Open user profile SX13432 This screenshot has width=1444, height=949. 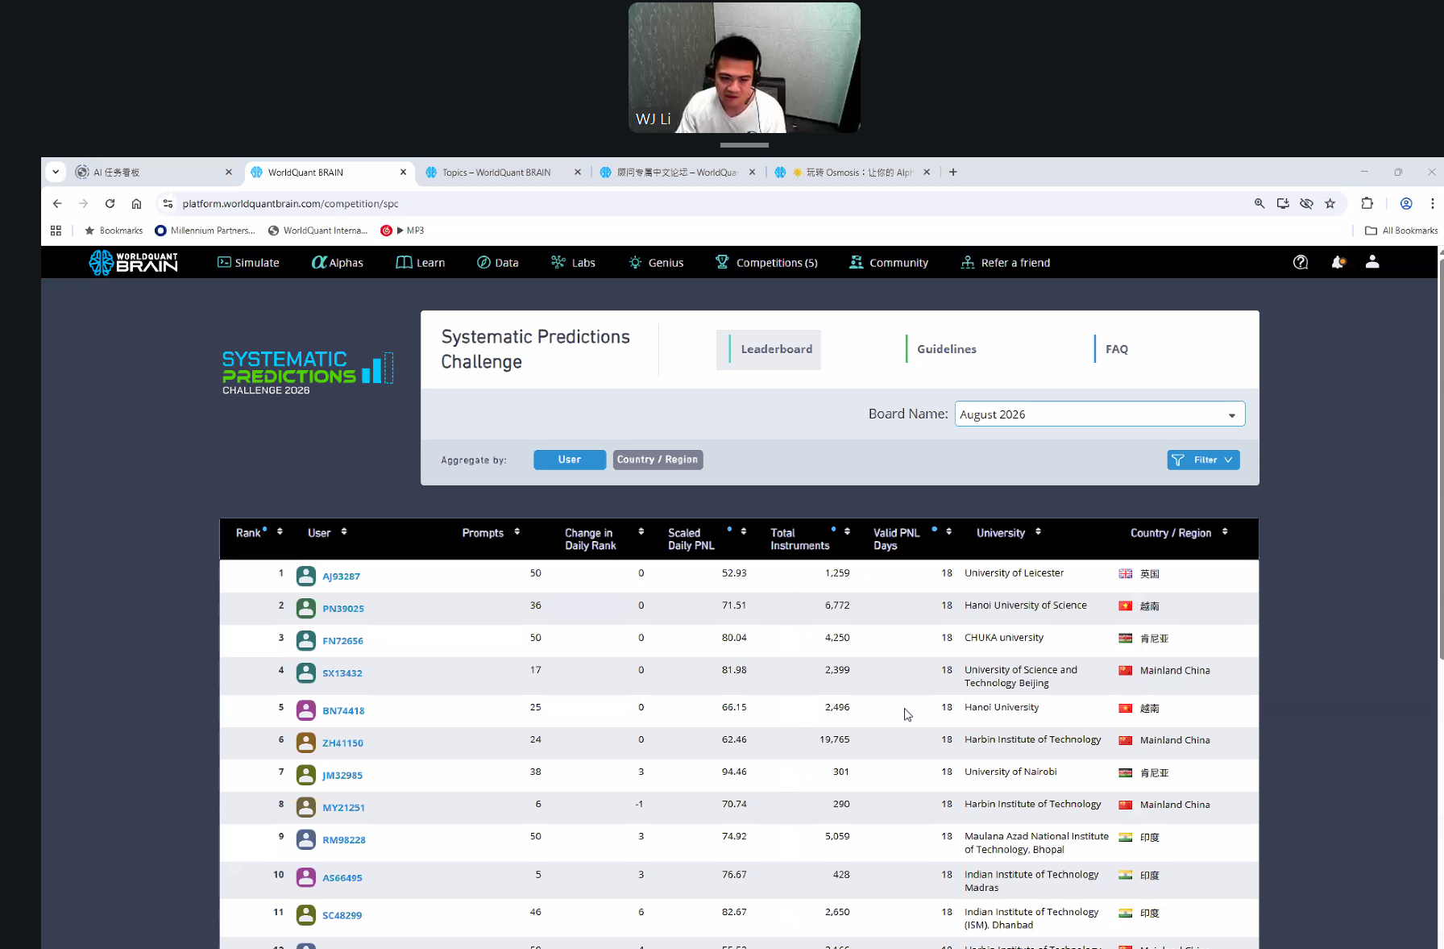tap(342, 673)
